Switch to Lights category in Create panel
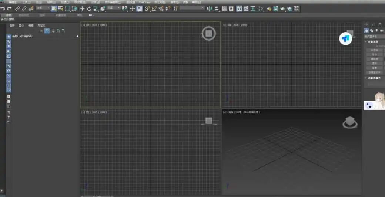385x197 pixels. 376,31
